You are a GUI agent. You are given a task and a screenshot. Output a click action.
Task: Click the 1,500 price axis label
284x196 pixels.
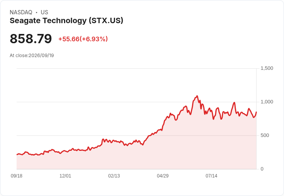[267, 68]
